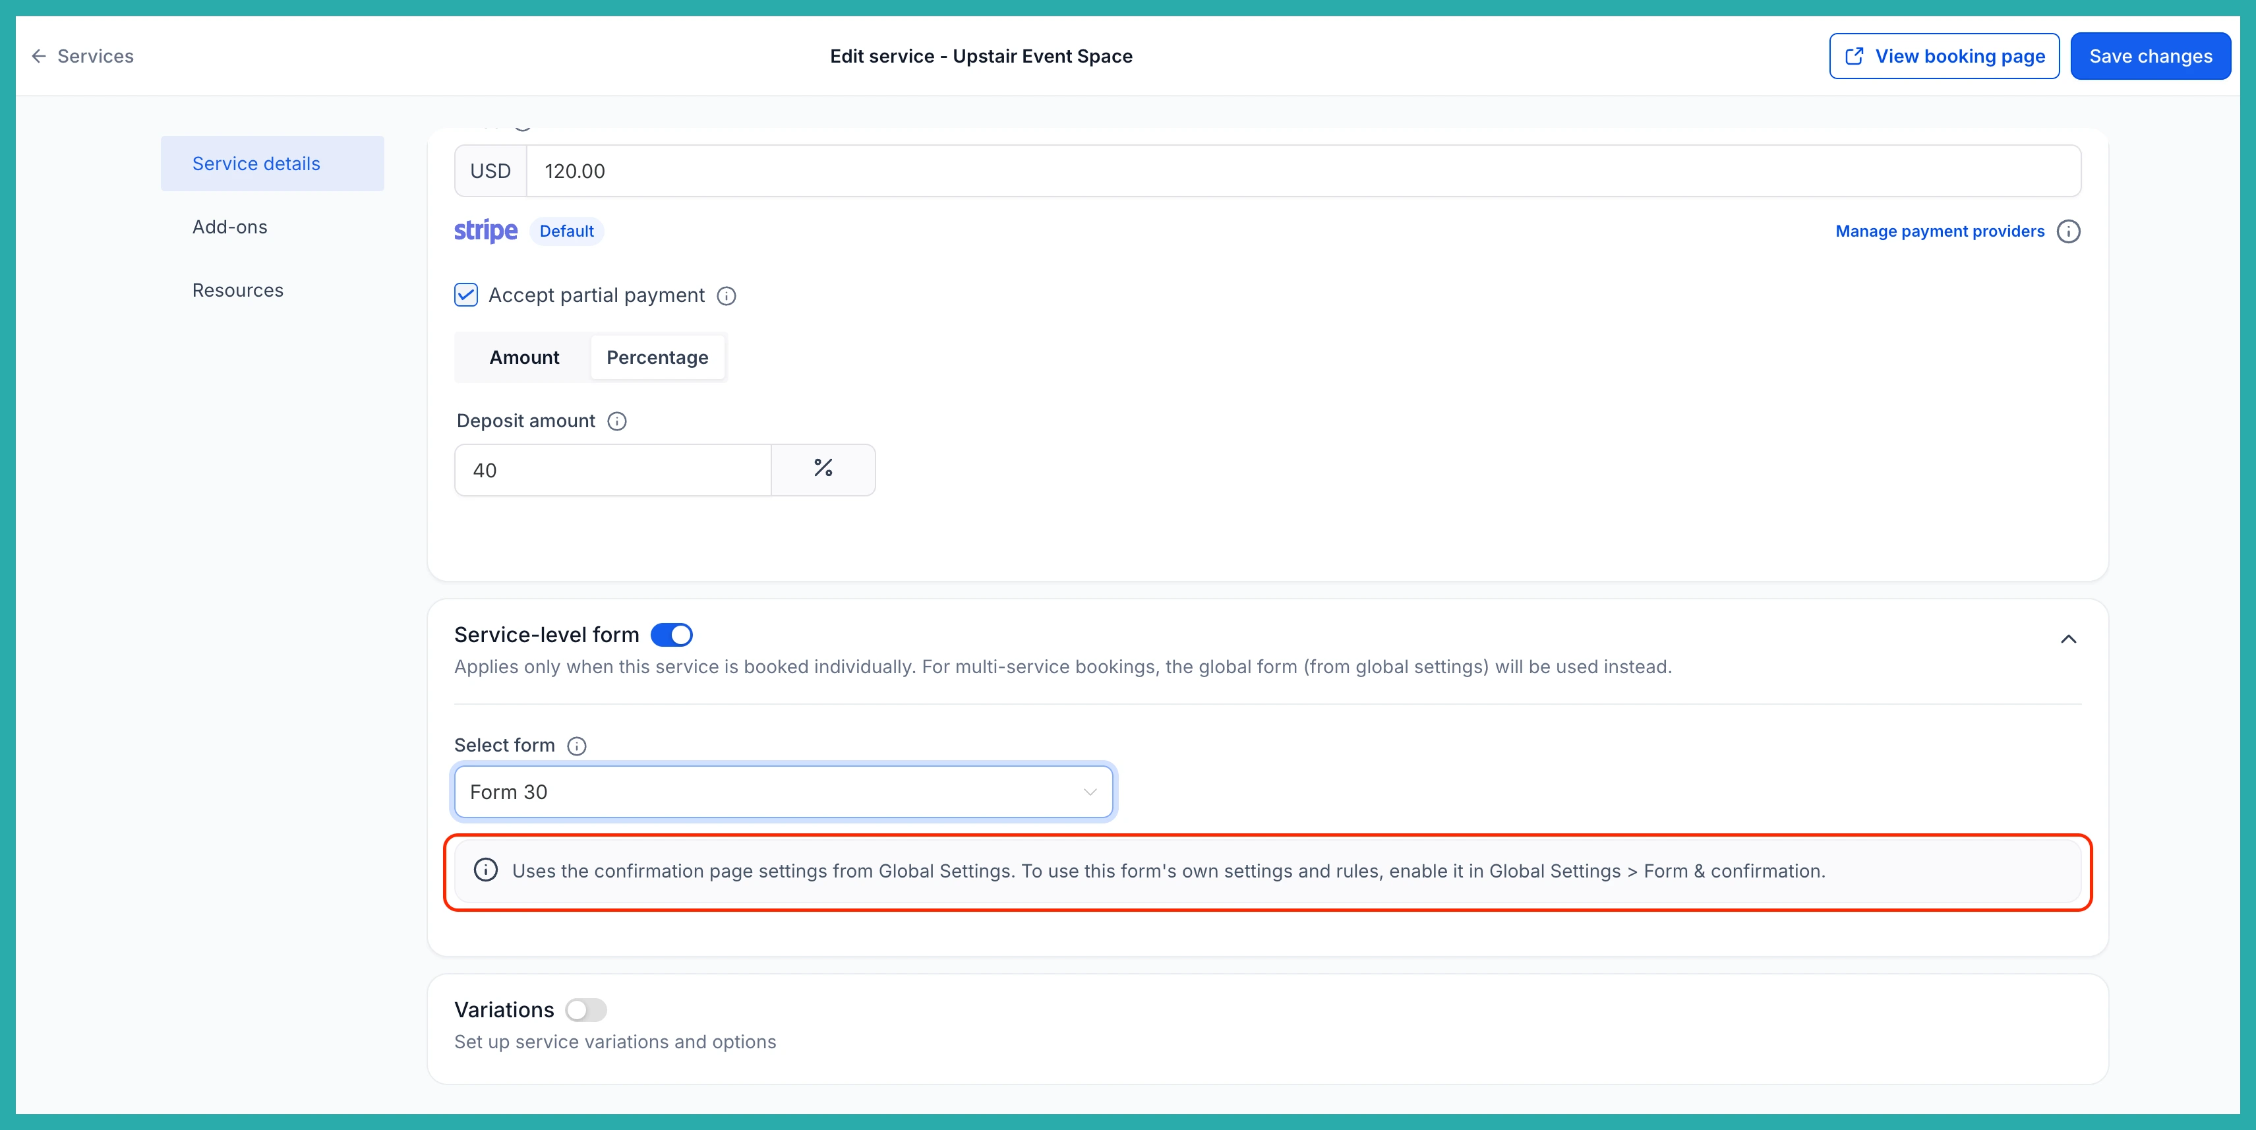Click the Default badge next to Stripe
This screenshot has height=1130, width=2256.
tap(566, 231)
